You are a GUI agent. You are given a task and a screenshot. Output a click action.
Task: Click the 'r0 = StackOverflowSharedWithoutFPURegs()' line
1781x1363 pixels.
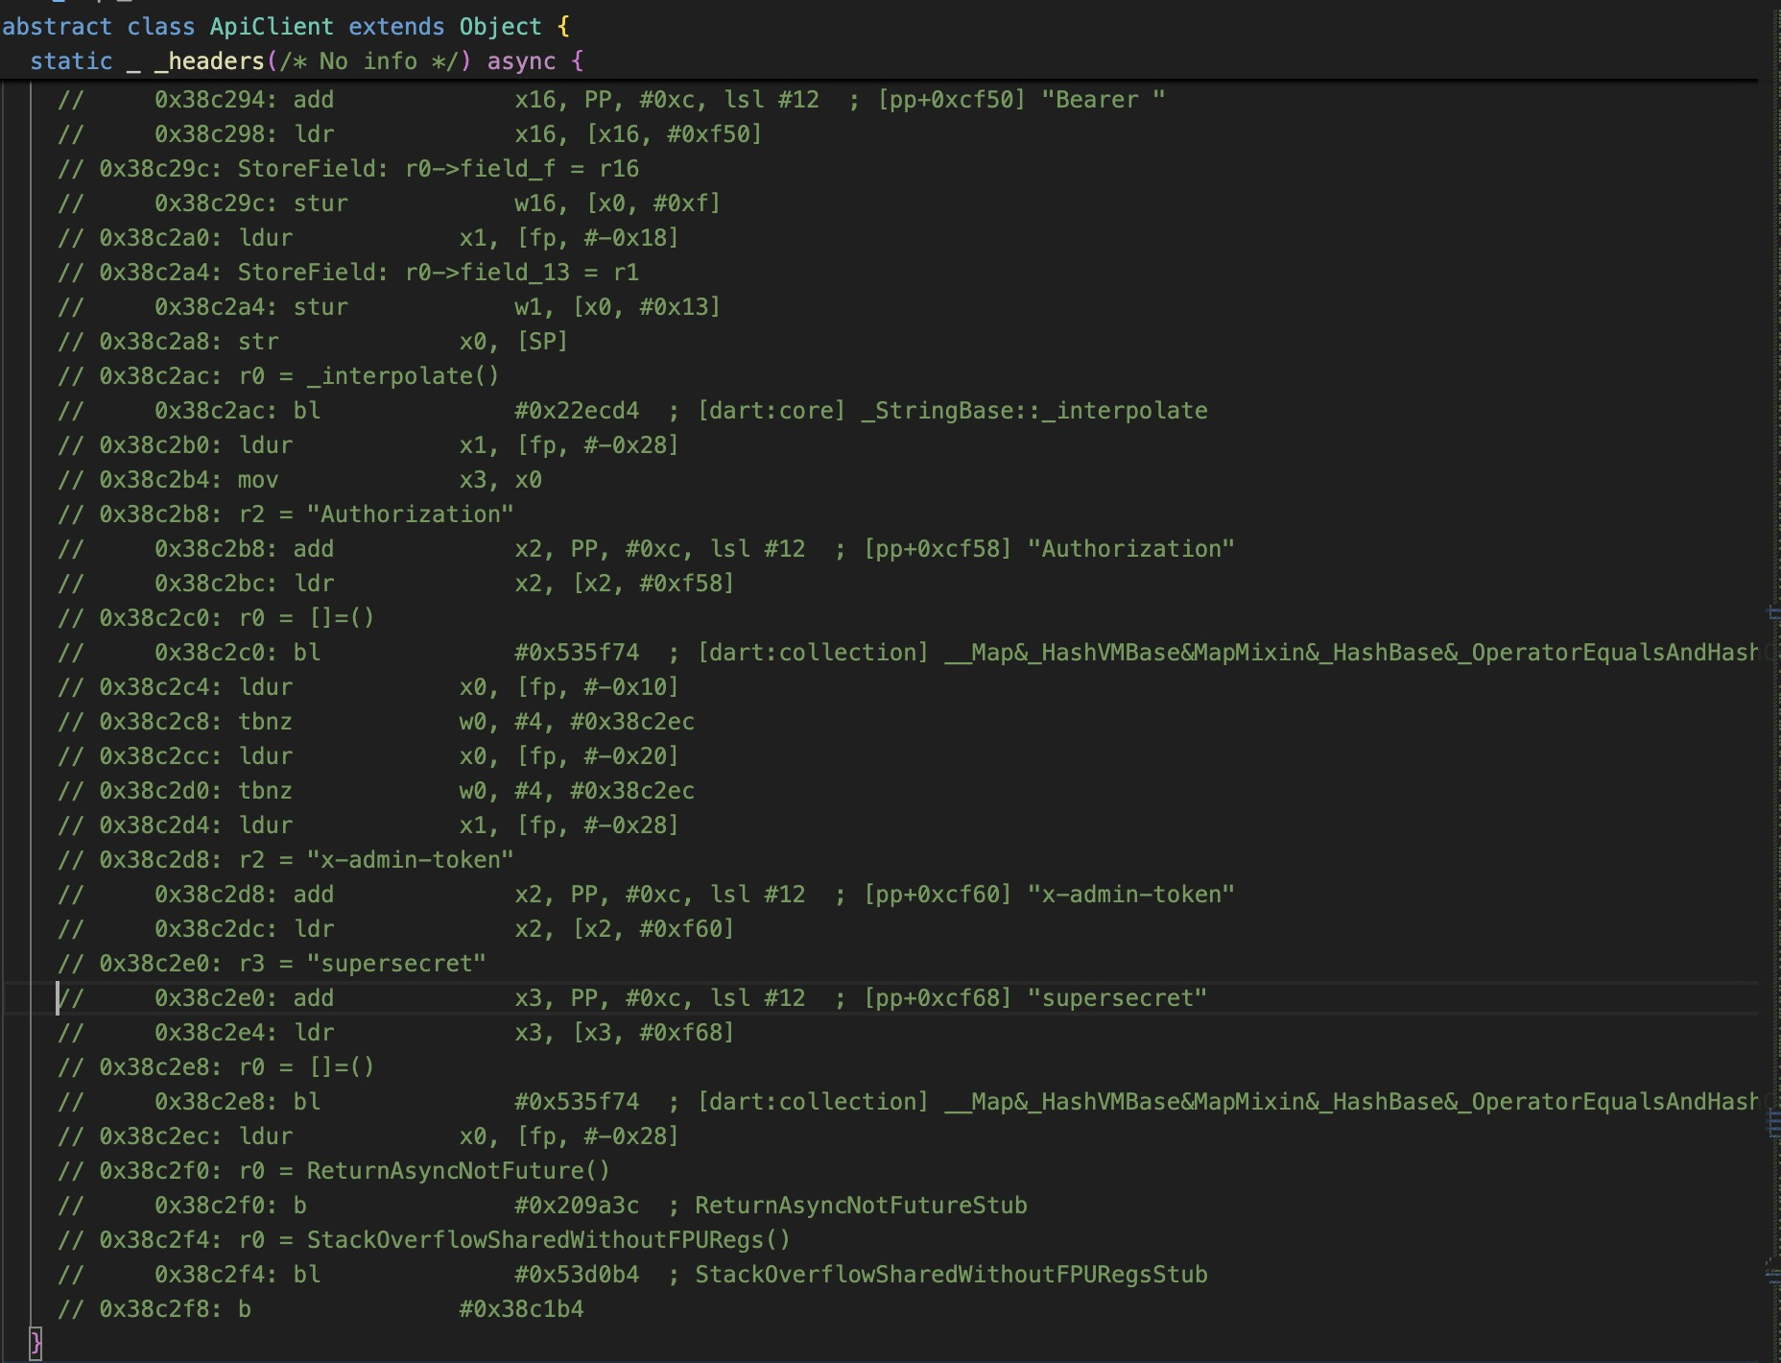click(424, 1240)
